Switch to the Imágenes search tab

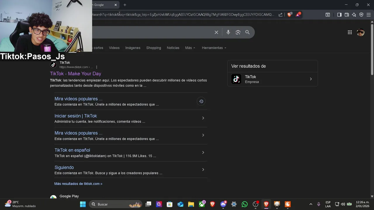pyautogui.click(x=133, y=48)
